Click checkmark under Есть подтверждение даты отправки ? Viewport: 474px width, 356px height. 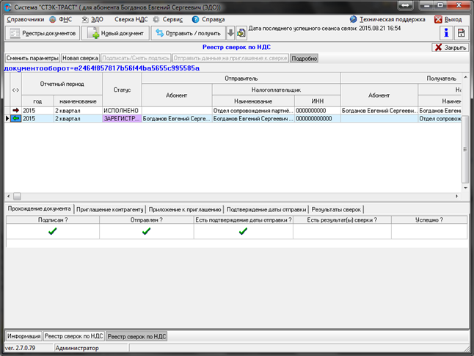243,231
